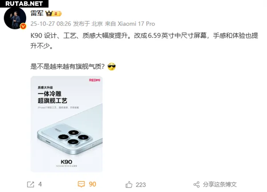267x192 pixels.
Task: Open the username 雷军 profile link
Action: [37, 13]
